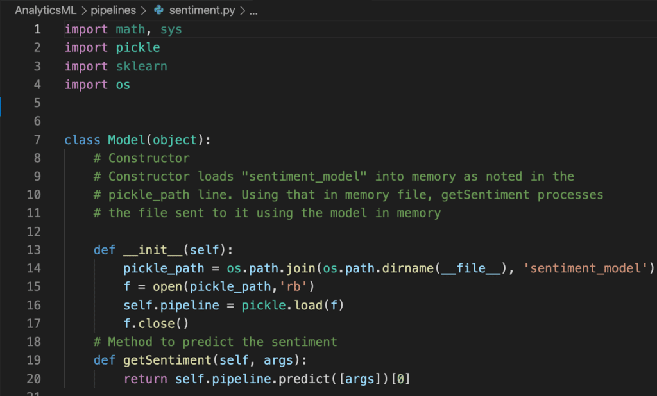The image size is (657, 396).
Task: Click line number 7 to select the line
Action: pos(37,139)
